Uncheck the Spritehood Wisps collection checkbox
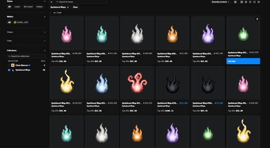 tap(9, 70)
